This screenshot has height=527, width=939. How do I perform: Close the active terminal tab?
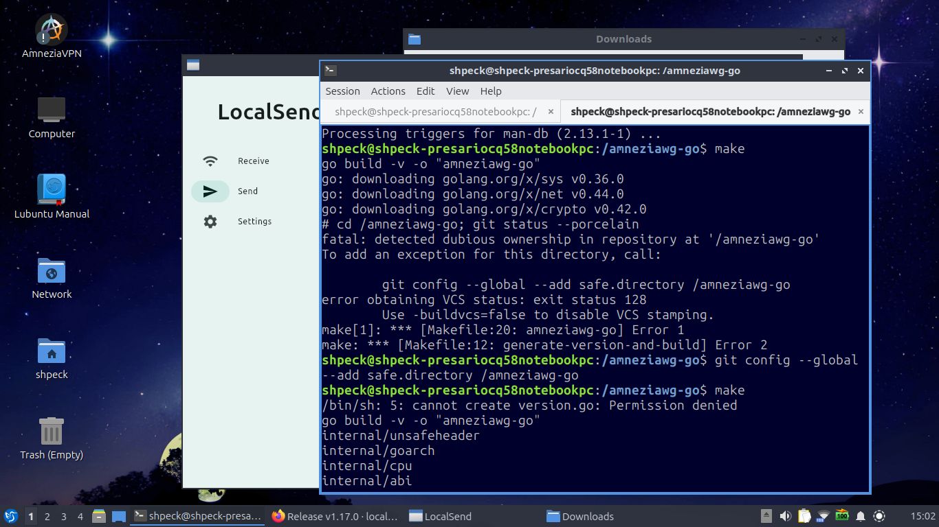tap(861, 111)
